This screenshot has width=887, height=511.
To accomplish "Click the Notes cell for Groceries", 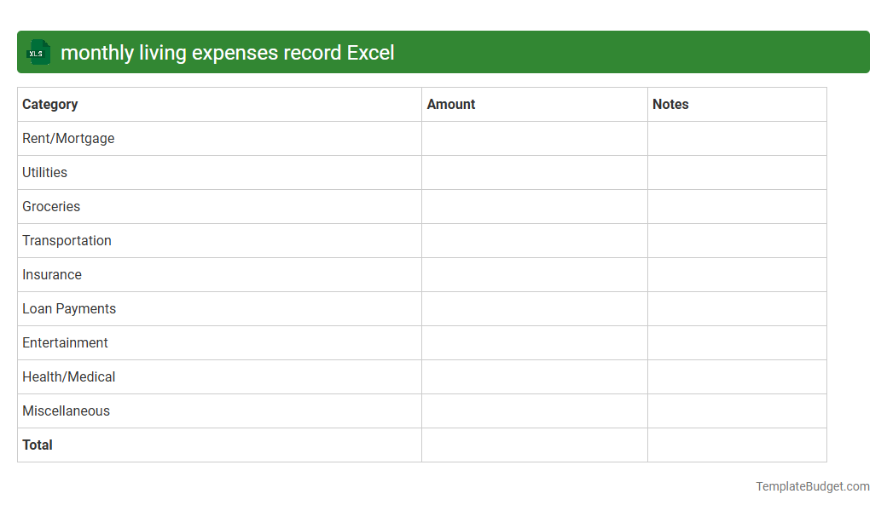I will coord(737,206).
